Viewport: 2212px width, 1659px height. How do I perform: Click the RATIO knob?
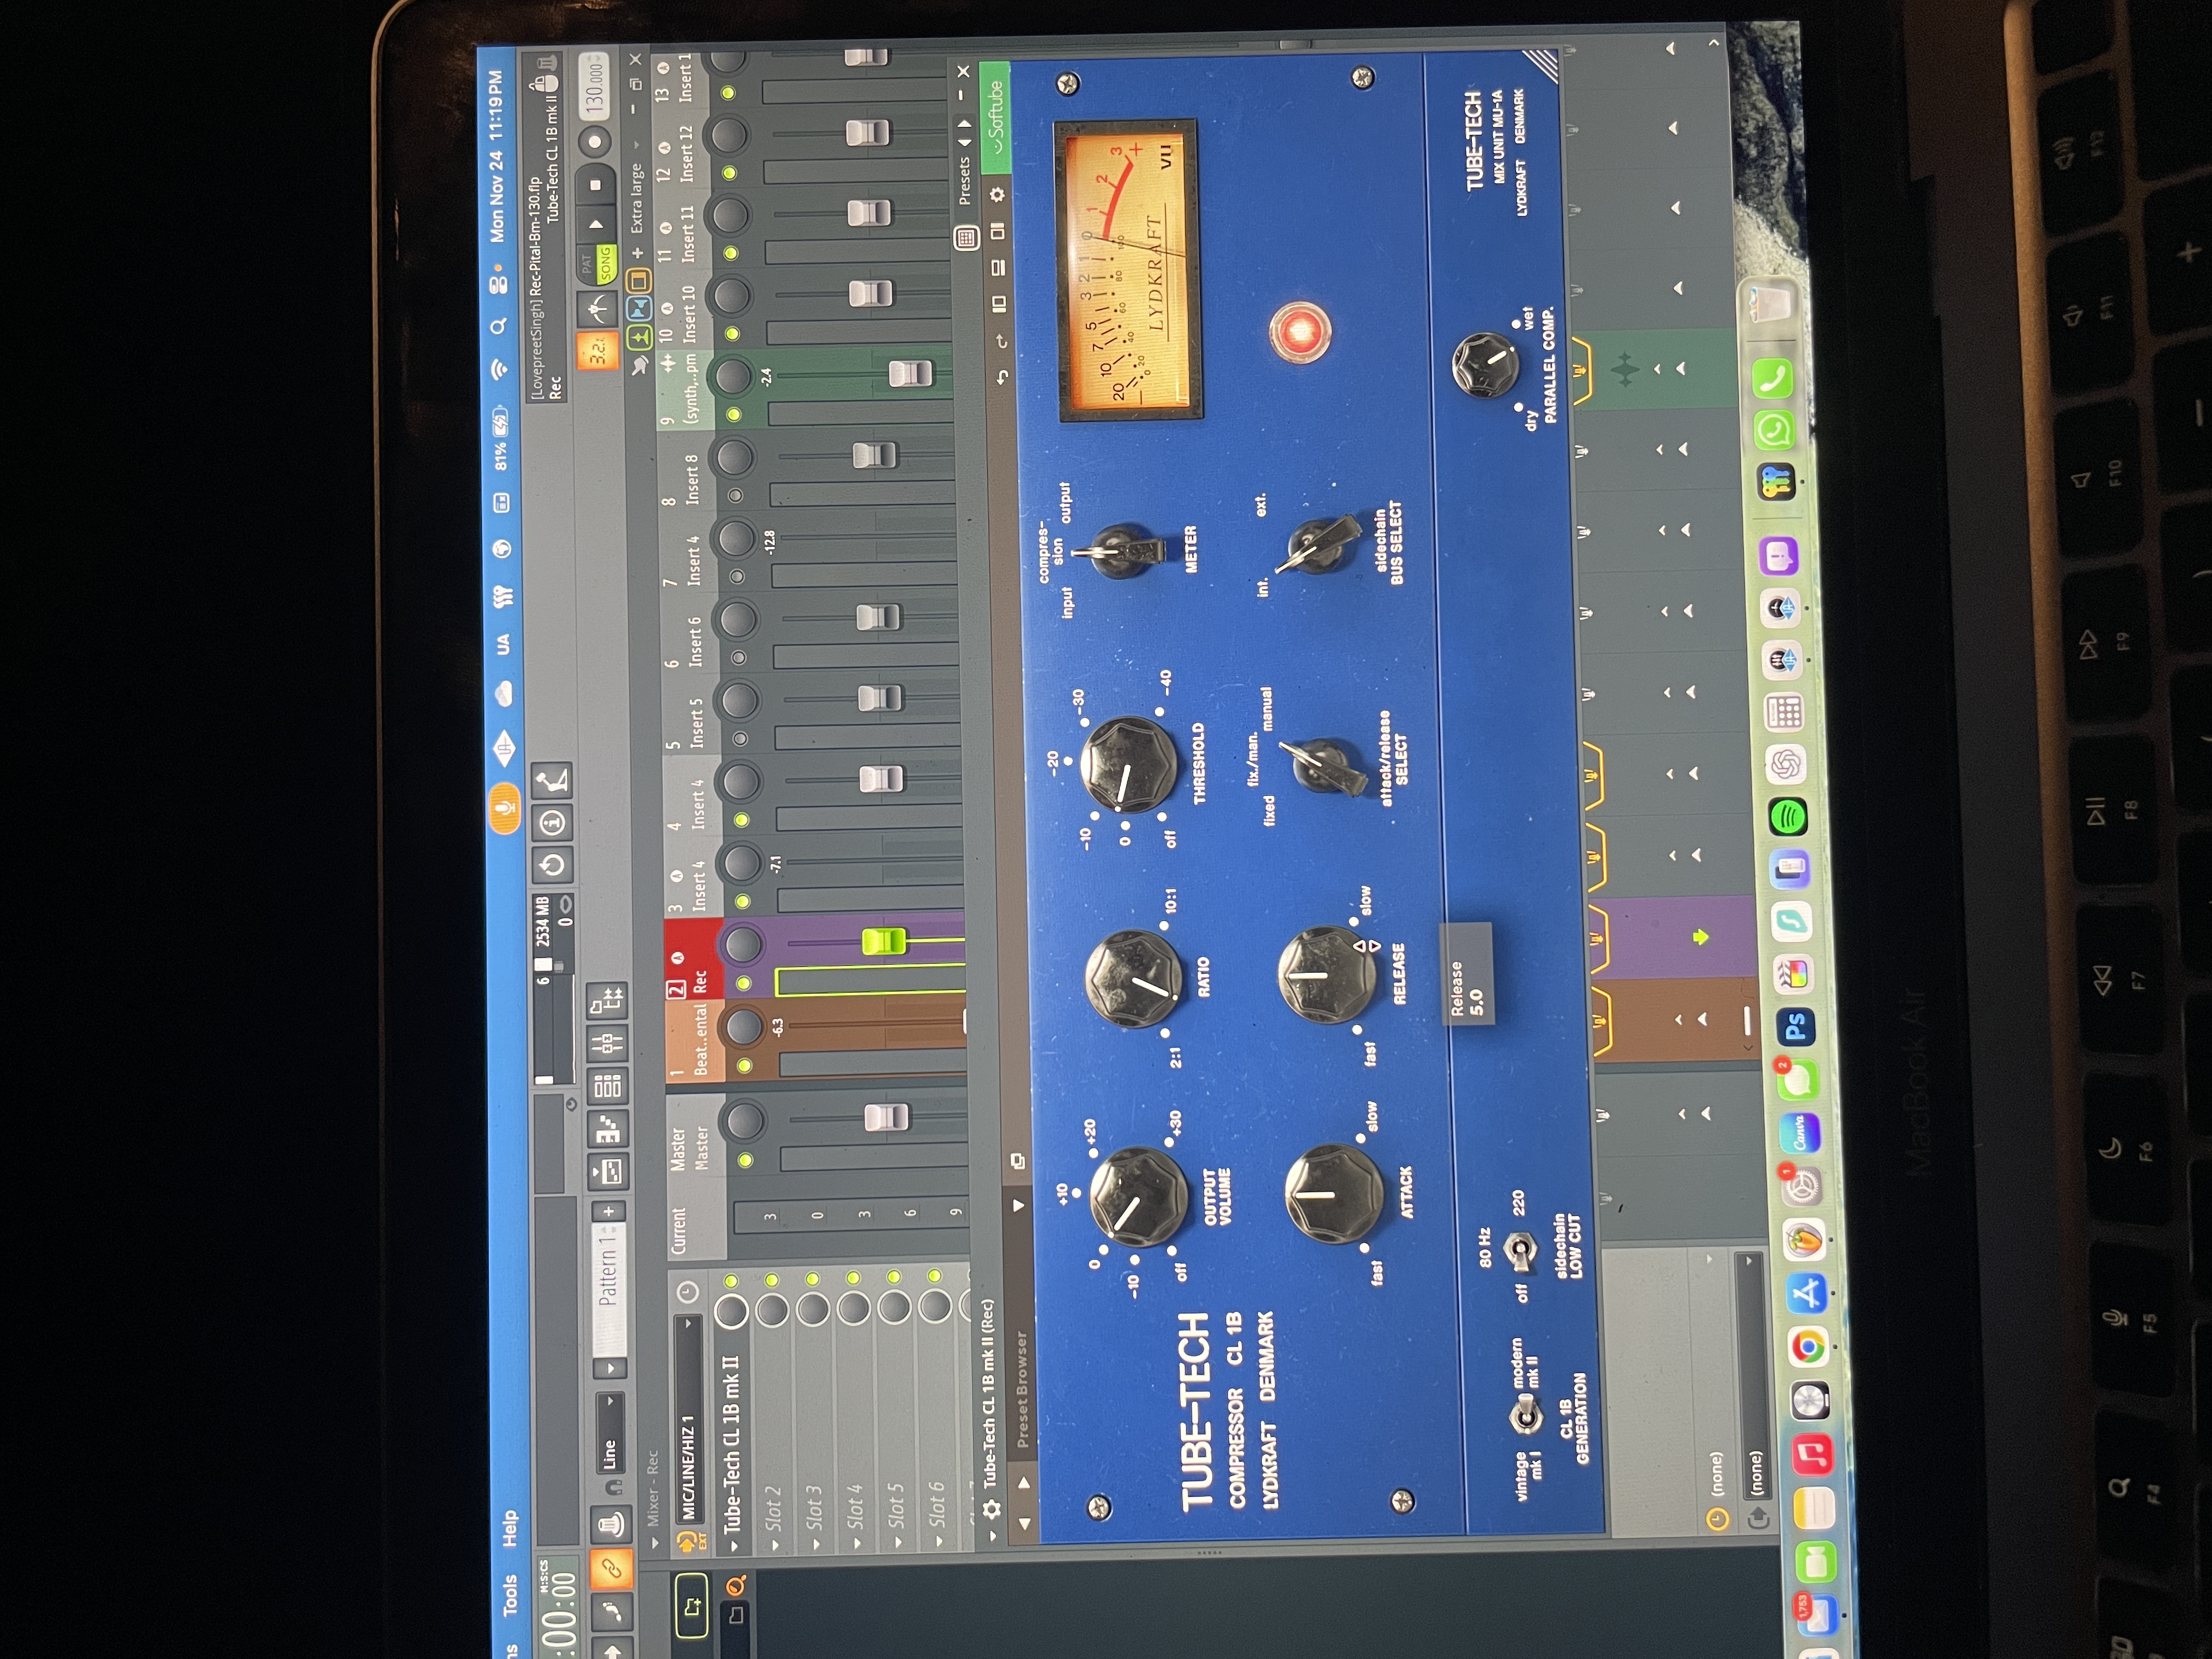(x=1134, y=978)
